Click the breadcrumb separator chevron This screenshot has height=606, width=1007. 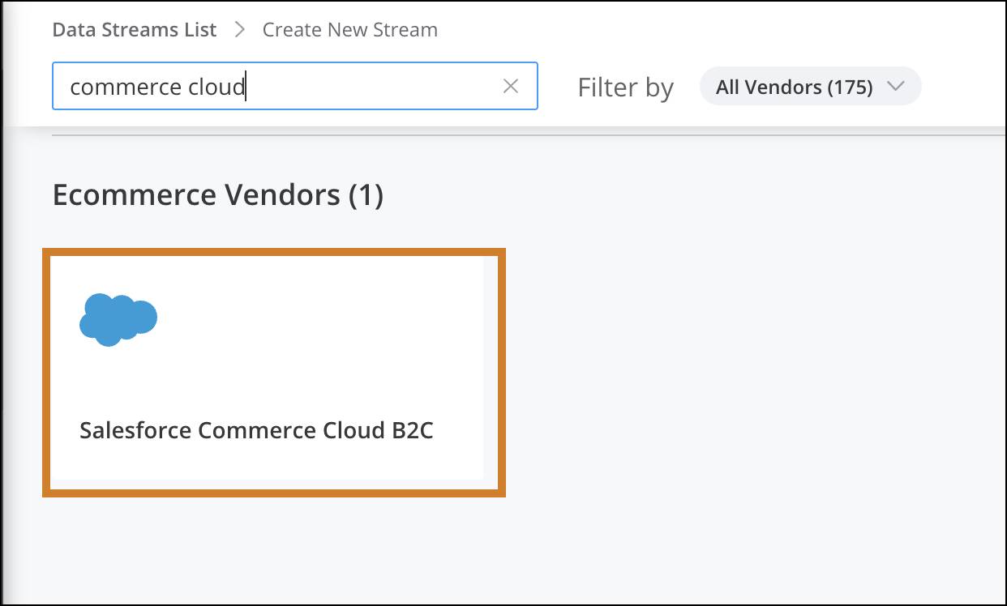coord(239,29)
